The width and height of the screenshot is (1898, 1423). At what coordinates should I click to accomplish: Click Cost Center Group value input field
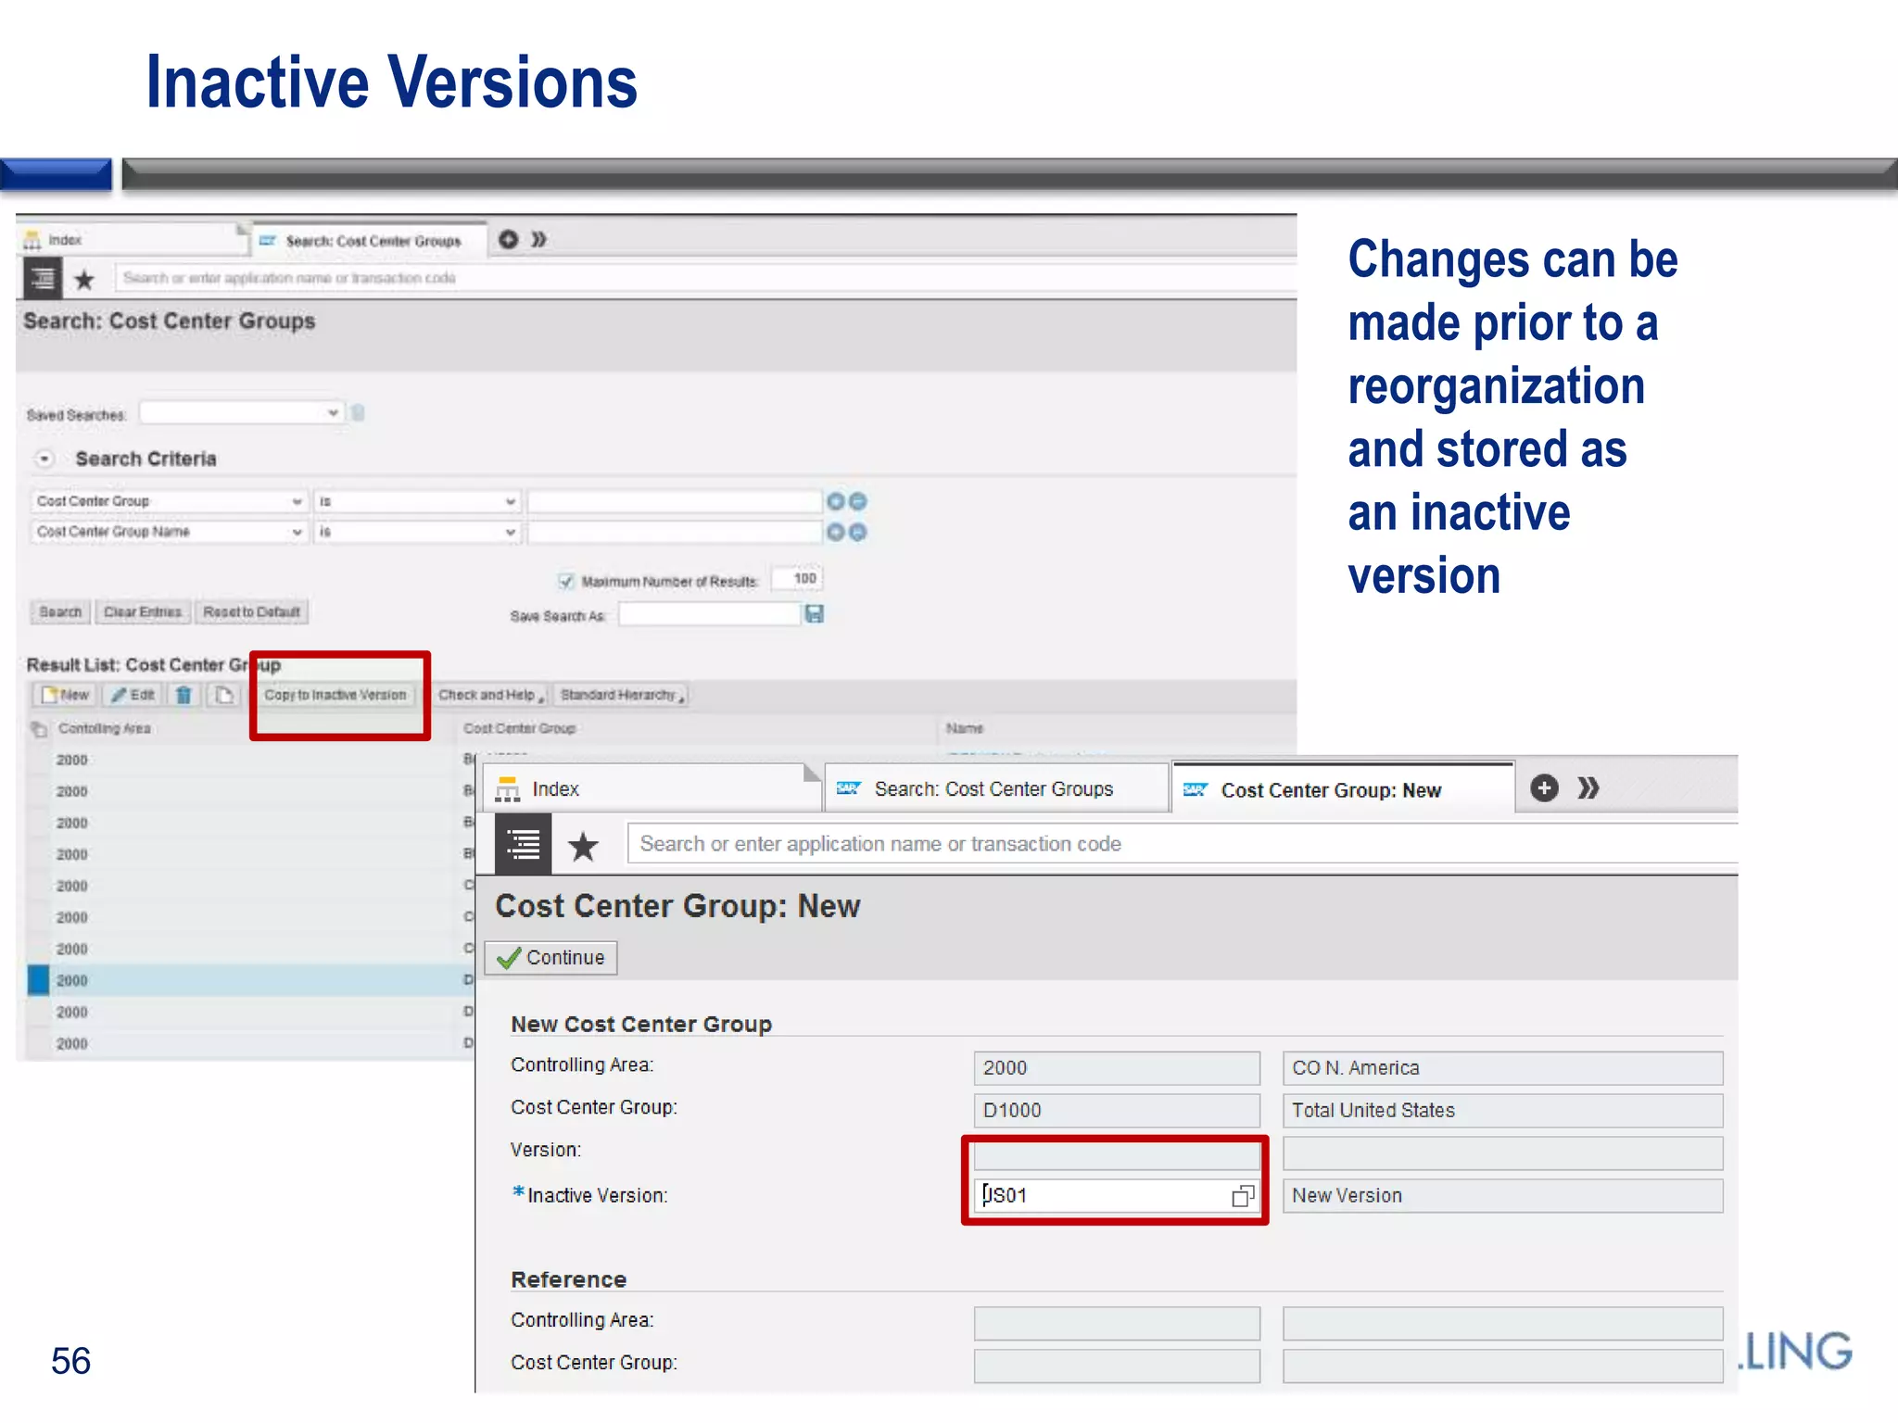[675, 501]
